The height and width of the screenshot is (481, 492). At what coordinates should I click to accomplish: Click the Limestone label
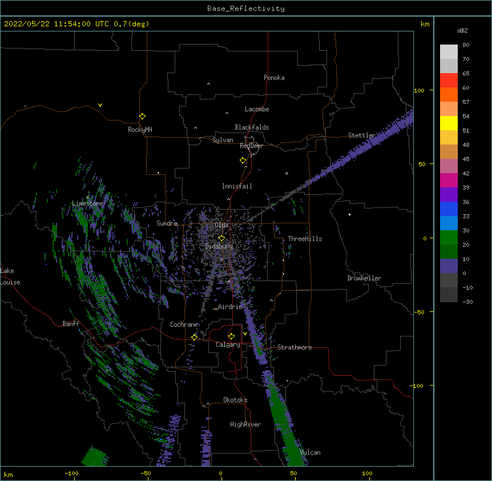pyautogui.click(x=87, y=203)
